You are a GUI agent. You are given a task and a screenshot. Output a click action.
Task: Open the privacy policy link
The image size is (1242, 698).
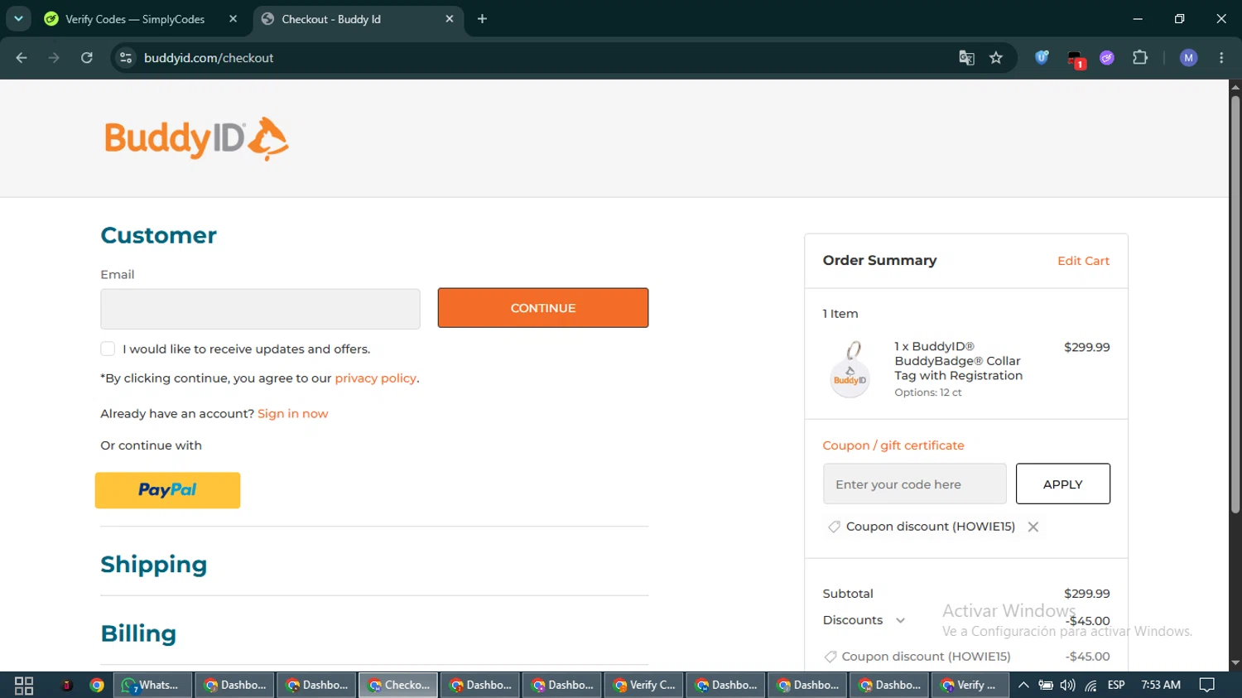tap(375, 378)
